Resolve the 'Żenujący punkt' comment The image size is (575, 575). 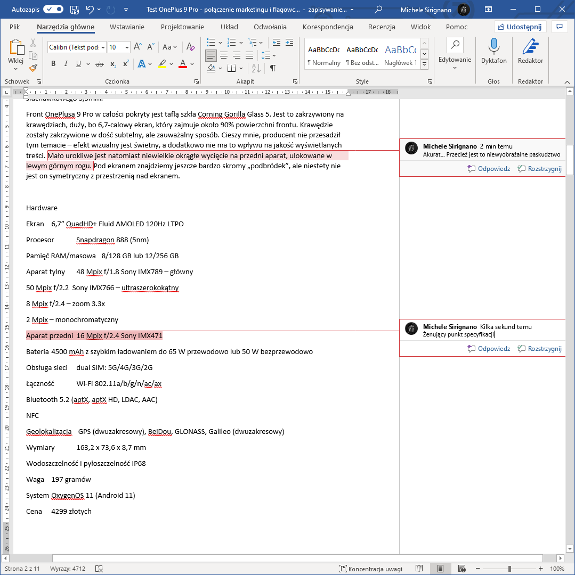539,349
